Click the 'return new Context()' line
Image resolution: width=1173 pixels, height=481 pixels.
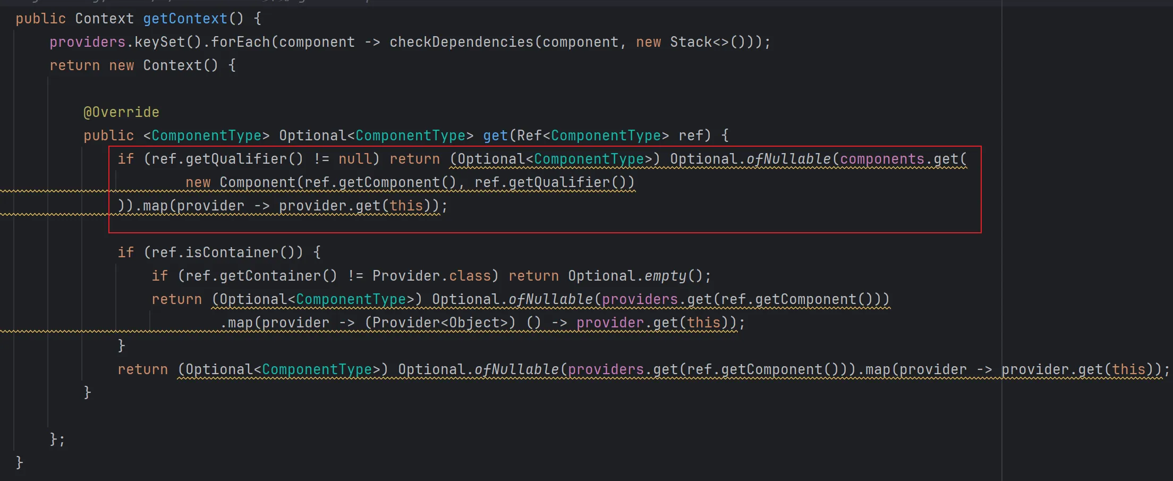(142, 65)
